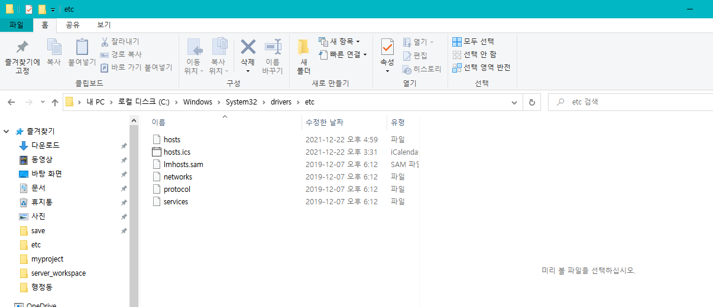Image resolution: width=713 pixels, height=307 pixels.
Task: Open 속성 (Properties) from ribbon
Action: 387,57
